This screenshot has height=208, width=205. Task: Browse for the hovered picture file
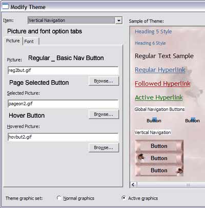104,147
